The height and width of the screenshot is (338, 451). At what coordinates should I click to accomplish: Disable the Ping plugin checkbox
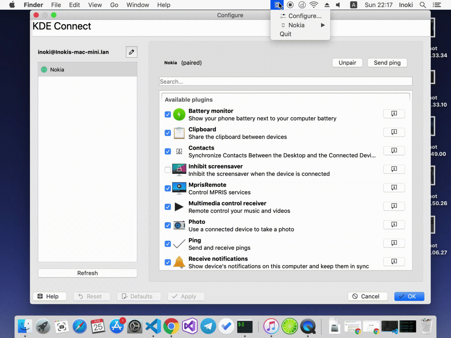(168, 244)
